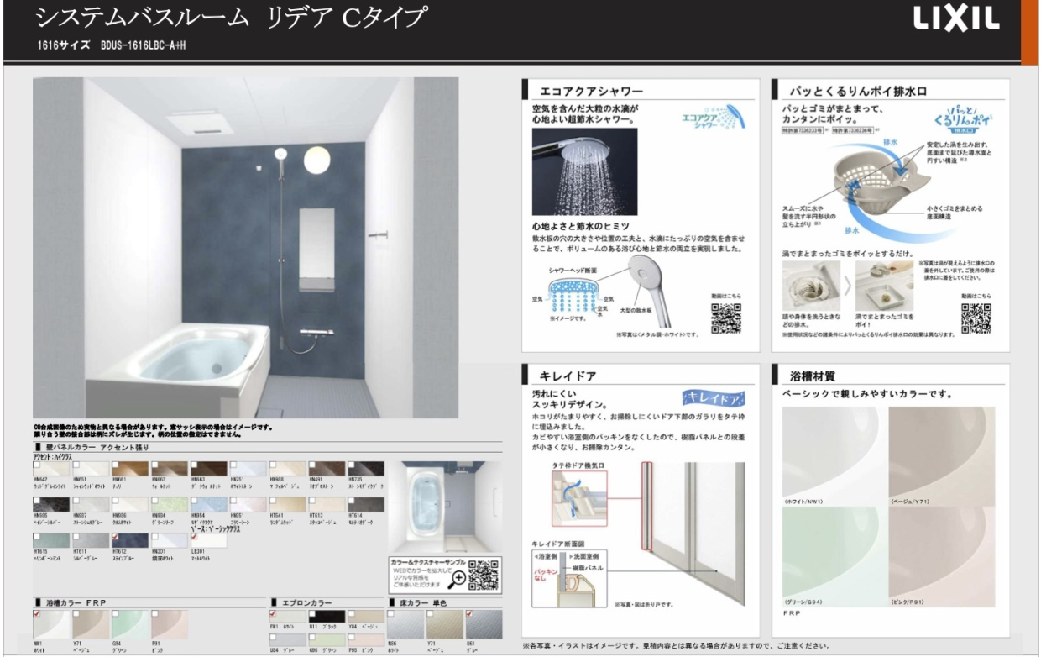1041x657 pixels.
Task: Tick the HN663 dark walnut checkbox
Action: 194,464
